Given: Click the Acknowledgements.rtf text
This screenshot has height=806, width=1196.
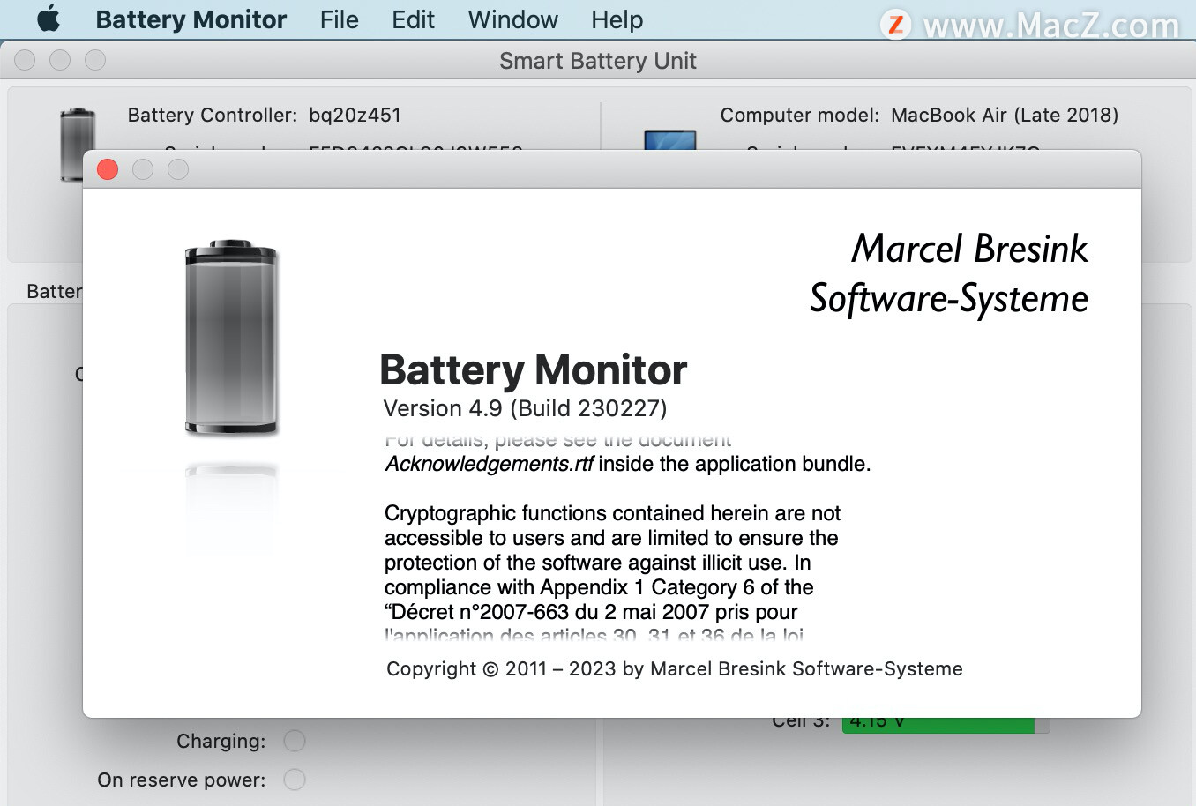Looking at the screenshot, I should pos(490,464).
